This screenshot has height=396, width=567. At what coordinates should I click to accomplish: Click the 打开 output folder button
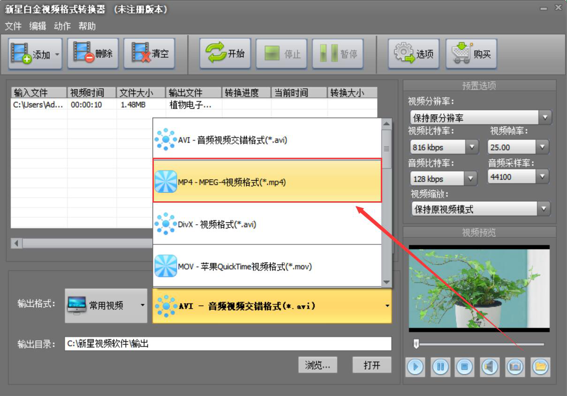pos(372,365)
